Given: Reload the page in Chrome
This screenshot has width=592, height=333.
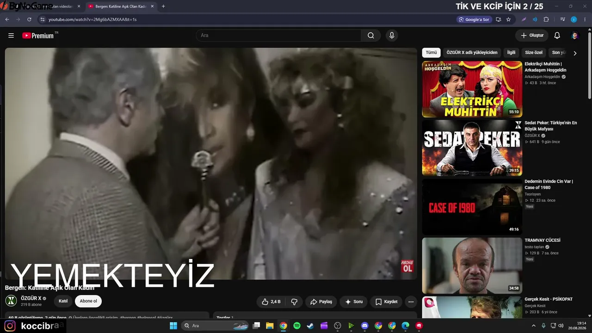Looking at the screenshot, I should [29, 19].
